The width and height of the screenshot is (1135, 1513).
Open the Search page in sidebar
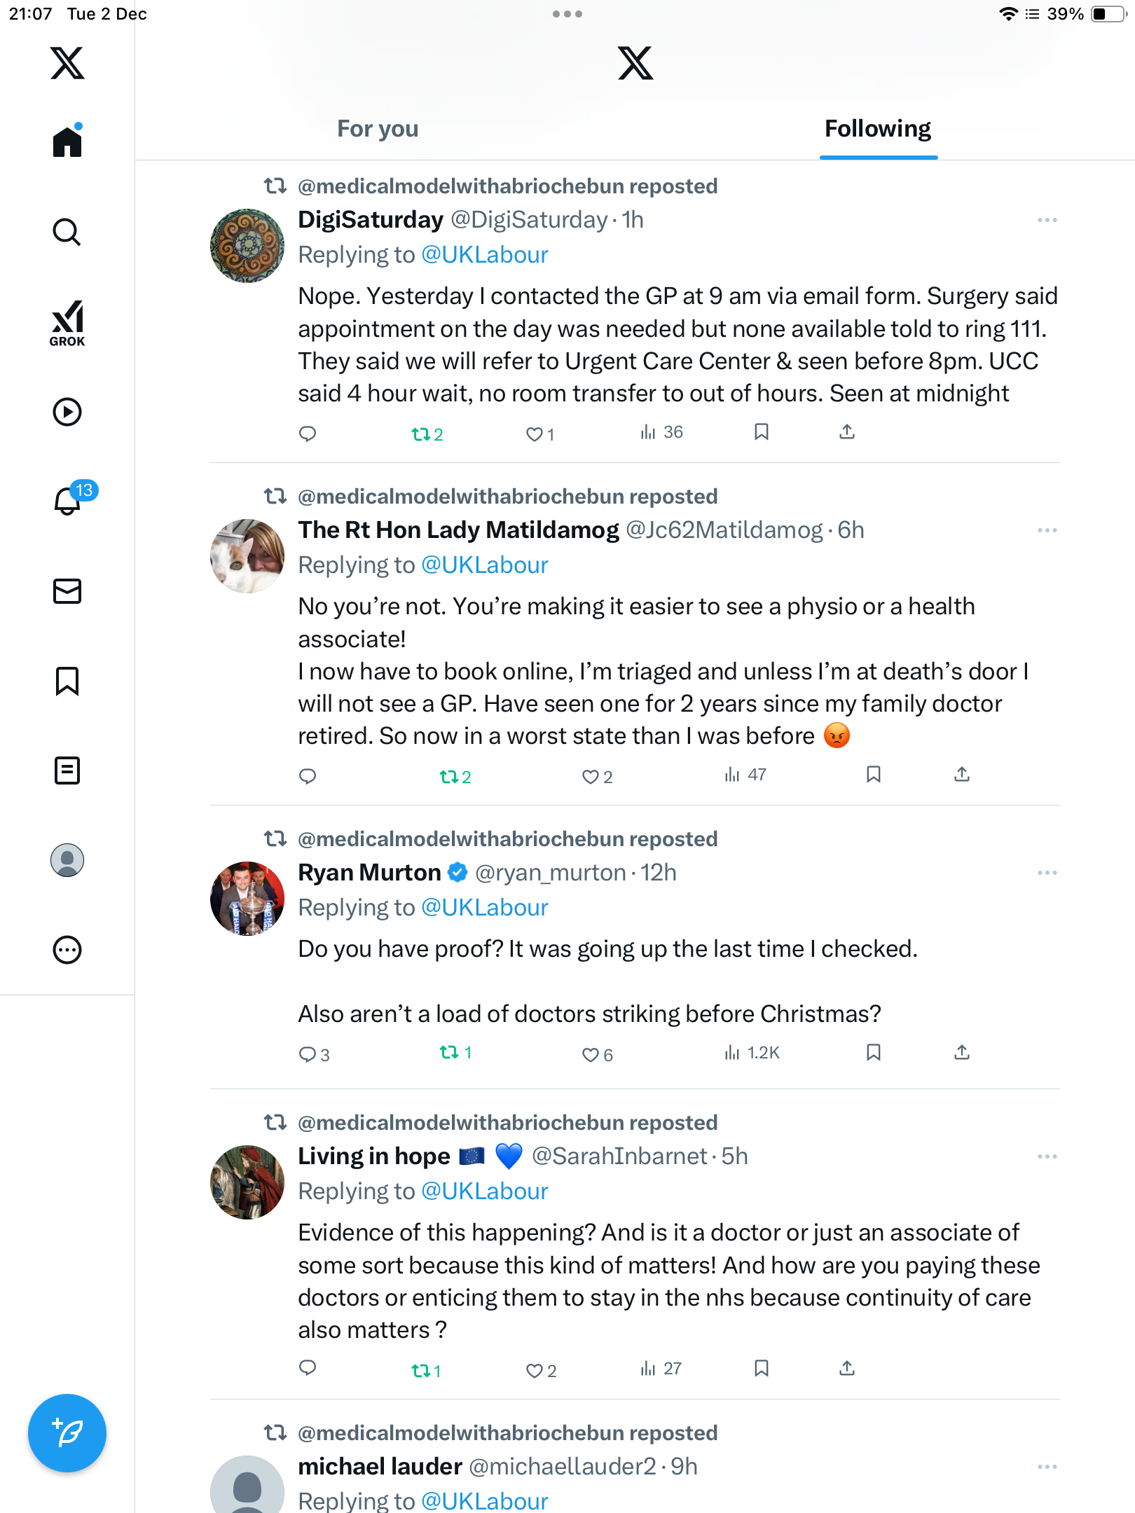[67, 233]
